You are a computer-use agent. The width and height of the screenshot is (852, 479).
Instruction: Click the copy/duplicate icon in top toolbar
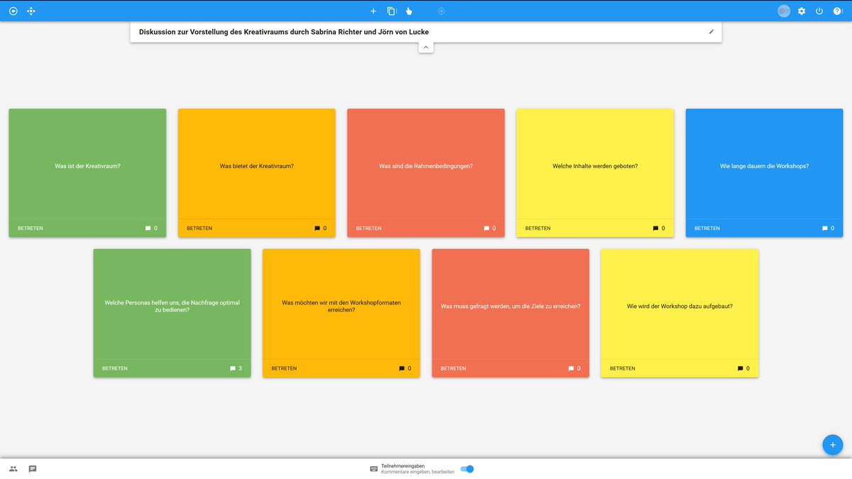391,11
